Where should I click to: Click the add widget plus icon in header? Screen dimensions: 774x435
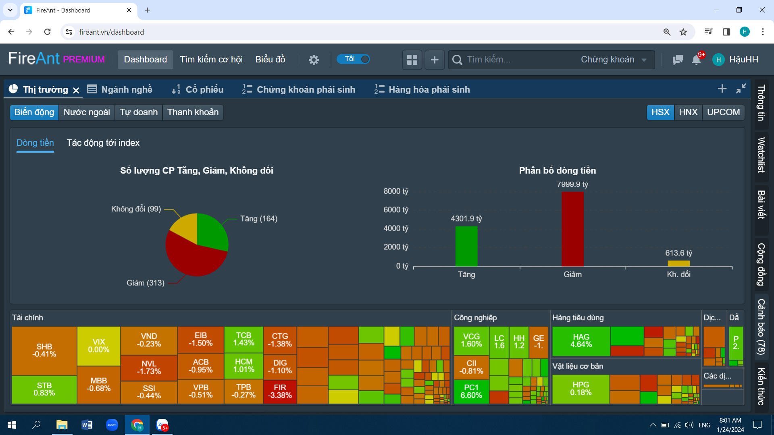[435, 60]
